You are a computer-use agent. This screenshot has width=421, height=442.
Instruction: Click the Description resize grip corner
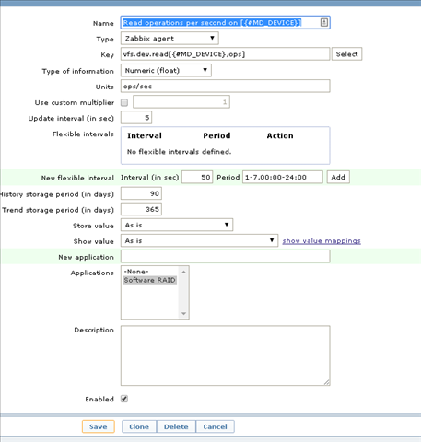pos(327,382)
